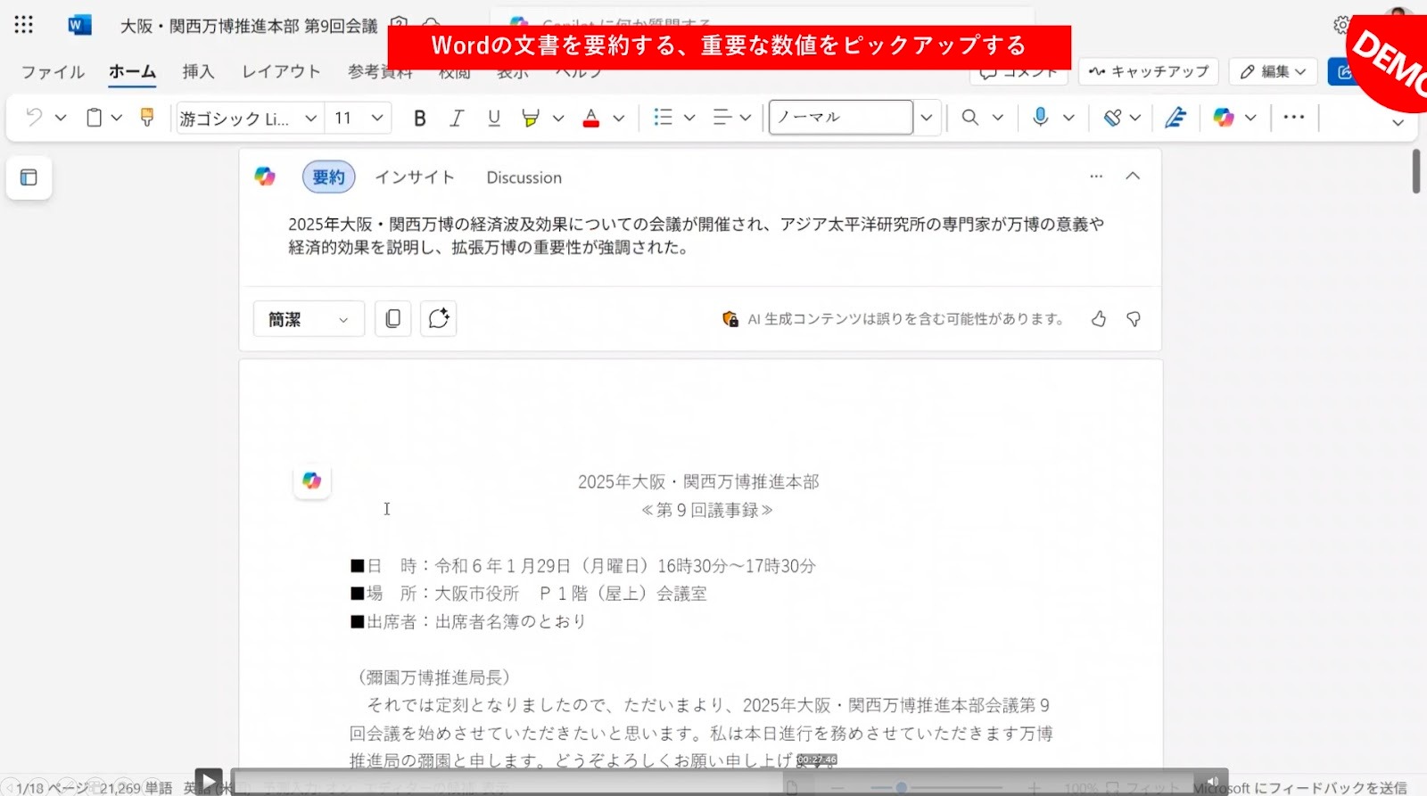Open the font size dropdown
The image size is (1427, 796).
coord(377,118)
